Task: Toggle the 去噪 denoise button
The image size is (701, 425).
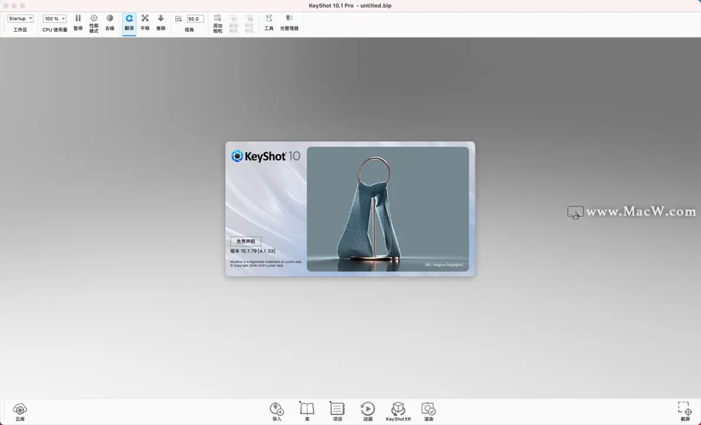Action: pyautogui.click(x=109, y=23)
